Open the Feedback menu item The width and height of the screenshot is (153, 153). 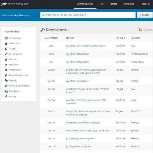[x=145, y=4]
